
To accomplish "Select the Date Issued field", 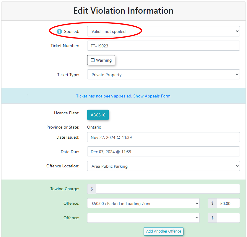I will pyautogui.click(x=163, y=137).
